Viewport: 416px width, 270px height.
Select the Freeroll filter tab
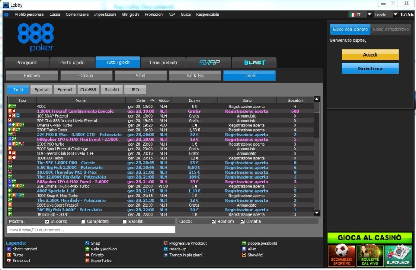pyautogui.click(x=65, y=90)
